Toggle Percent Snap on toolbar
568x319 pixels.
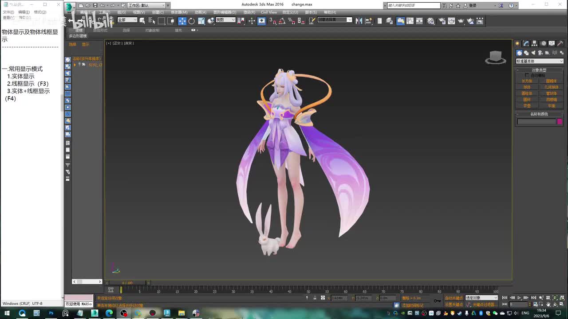point(292,21)
